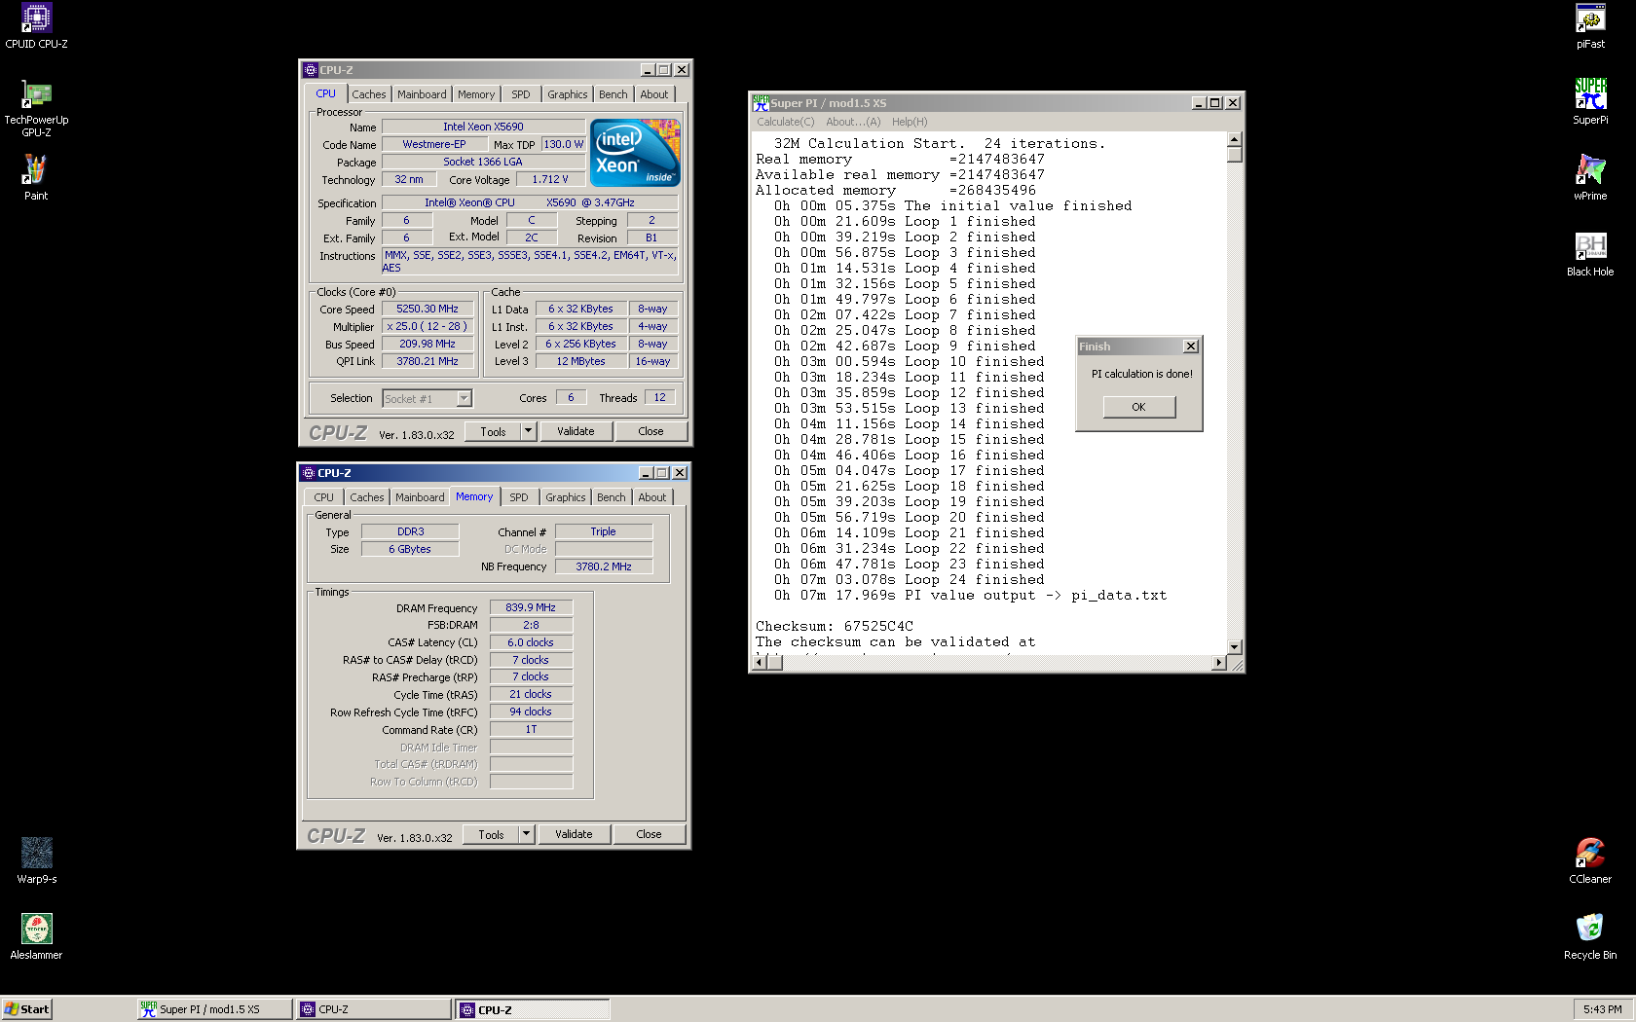Click Super PI vertical scrollbar down arrow
The image size is (1636, 1022).
pyautogui.click(x=1235, y=646)
